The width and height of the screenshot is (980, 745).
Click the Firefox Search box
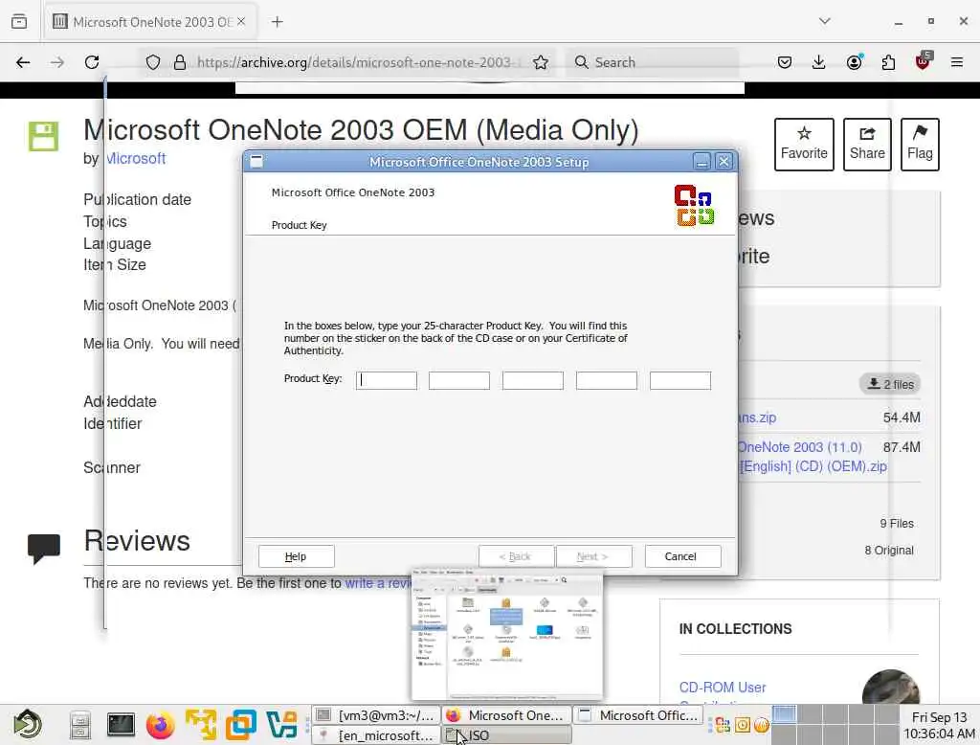click(653, 62)
